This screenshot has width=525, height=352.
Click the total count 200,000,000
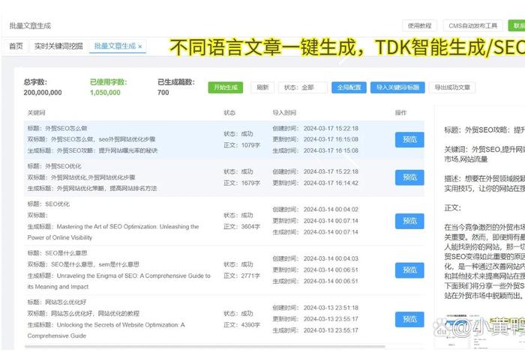43,93
